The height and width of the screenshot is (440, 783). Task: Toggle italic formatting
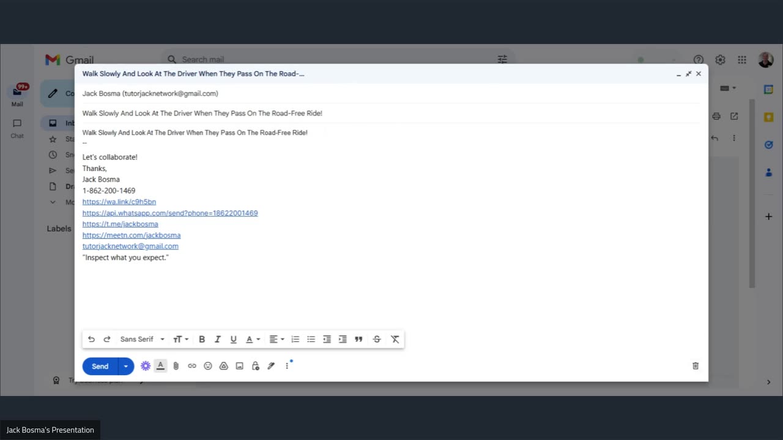pyautogui.click(x=217, y=339)
